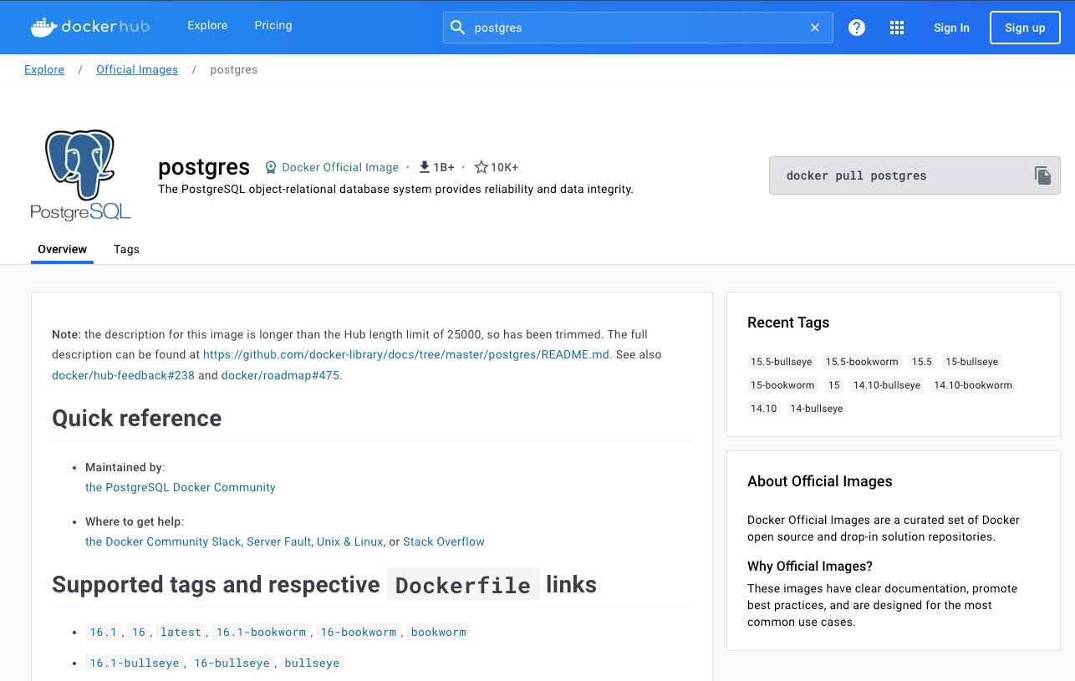Open Pricing in the top navigation
Screen dimensions: 1075x681
click(x=273, y=26)
